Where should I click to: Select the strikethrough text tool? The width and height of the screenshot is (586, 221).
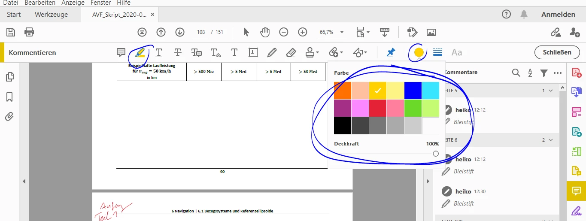[x=178, y=52]
